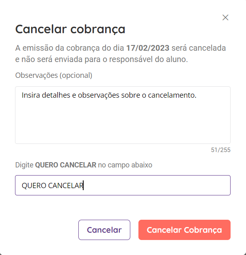This screenshot has width=246, height=255.
Task: Click the 51/255 character counter
Action: tap(220, 150)
